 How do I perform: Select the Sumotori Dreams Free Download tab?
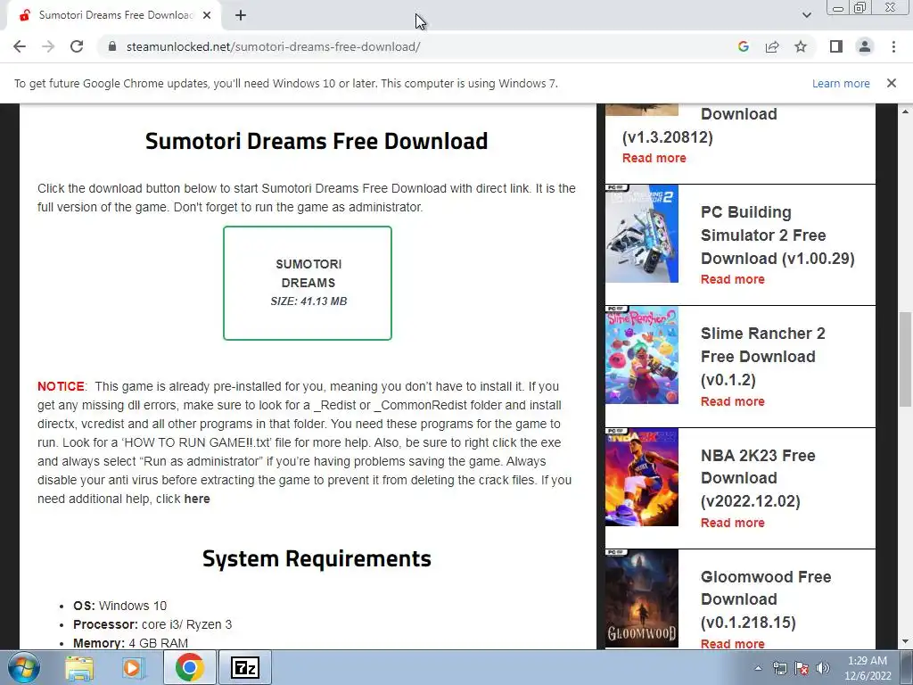coord(113,15)
